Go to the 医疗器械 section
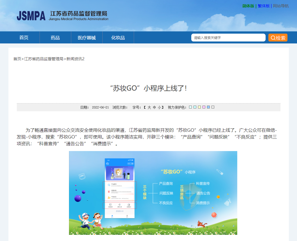The image size is (297, 241). [87, 38]
